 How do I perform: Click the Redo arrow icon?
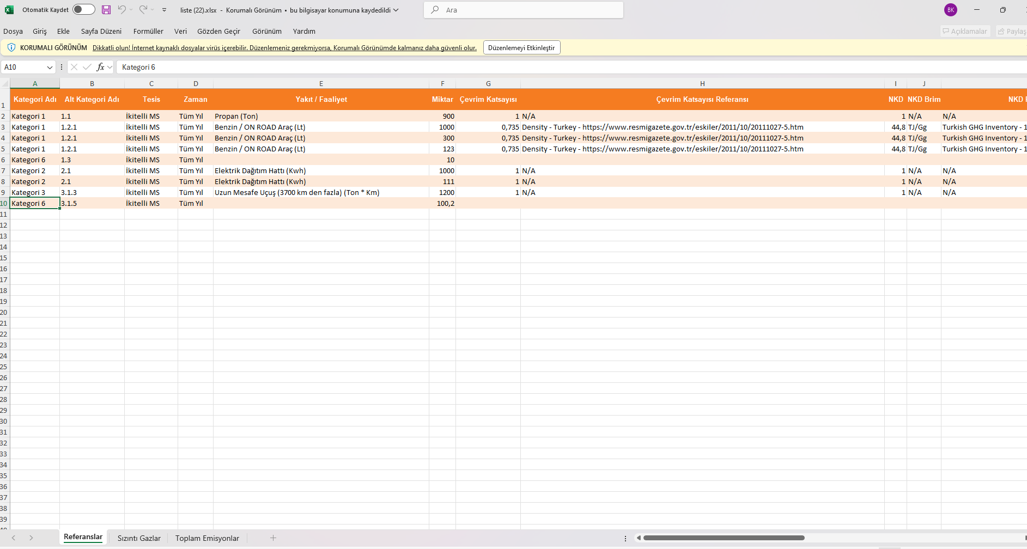[143, 10]
